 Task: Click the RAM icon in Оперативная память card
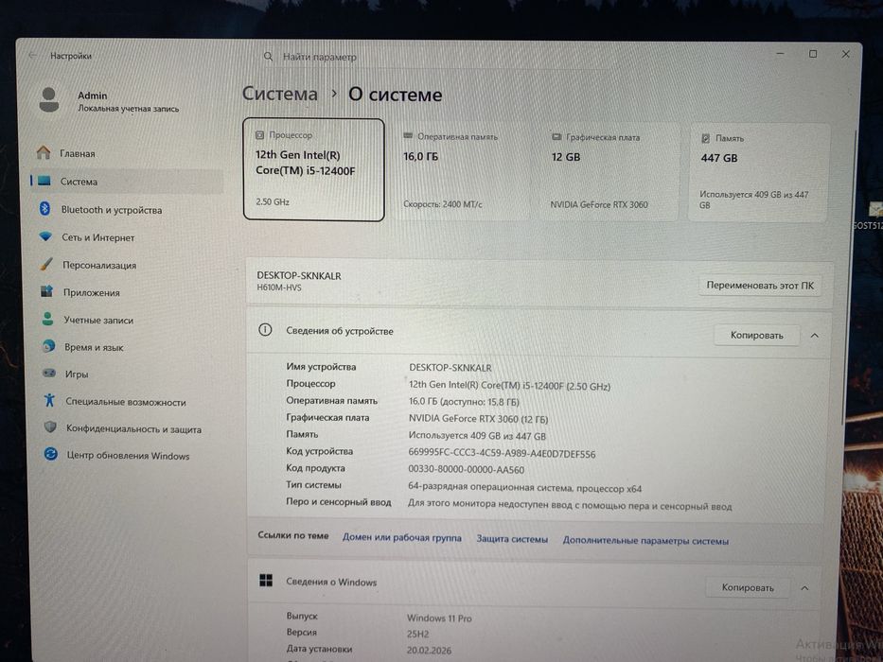point(408,136)
